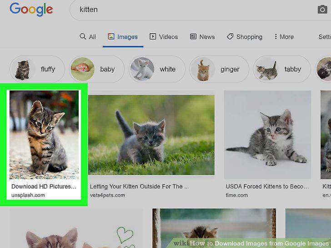The width and height of the screenshot is (331, 248).
Task: Expand the More menu
Action: point(284,37)
